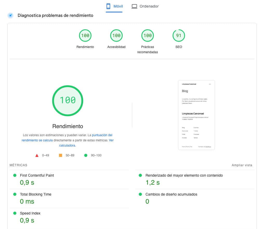Switch to the Móvil tab
Image resolution: width=263 pixels, height=229 pixels.
point(114,6)
